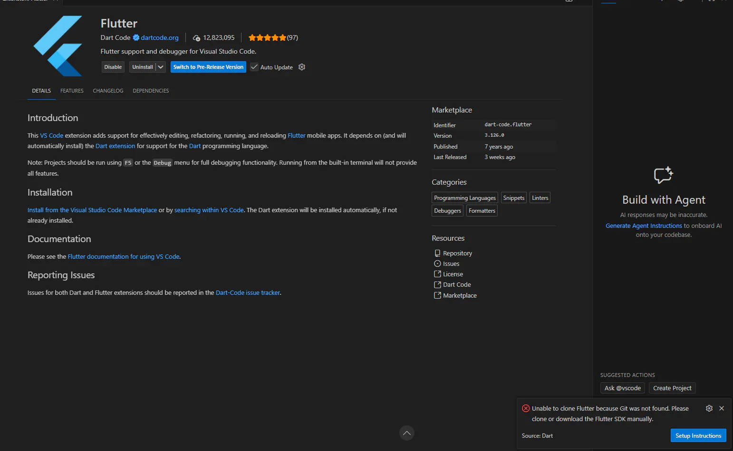Screen dimensions: 733x451
Task: Open searching within VS Code link
Action: pyautogui.click(x=209, y=210)
